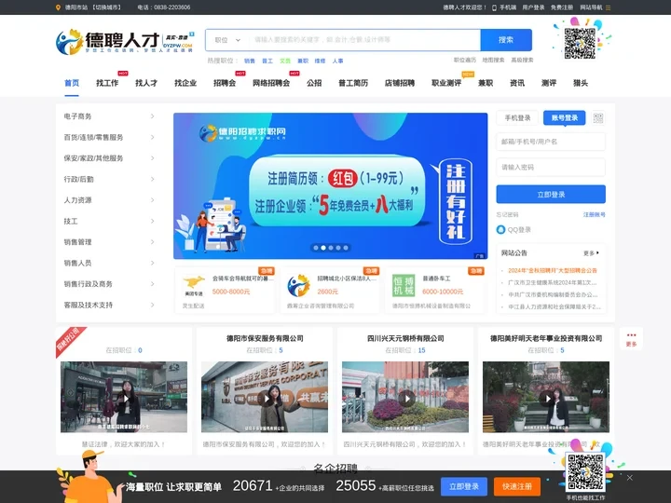Viewport: 671px width, 503px height.
Task: Open the 恒搏机械 company logo
Action: click(404, 285)
